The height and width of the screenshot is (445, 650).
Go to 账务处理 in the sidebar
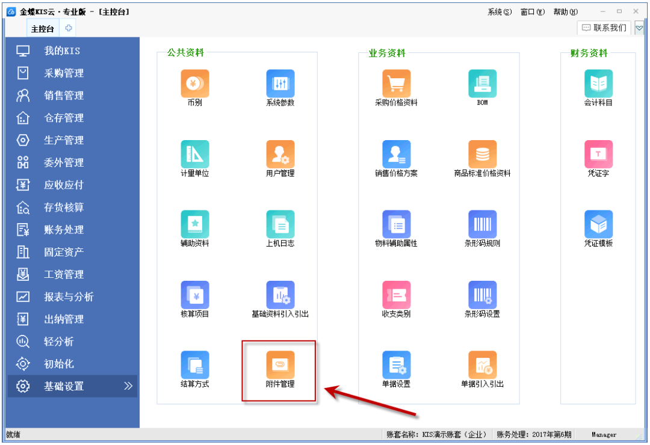[x=64, y=230]
